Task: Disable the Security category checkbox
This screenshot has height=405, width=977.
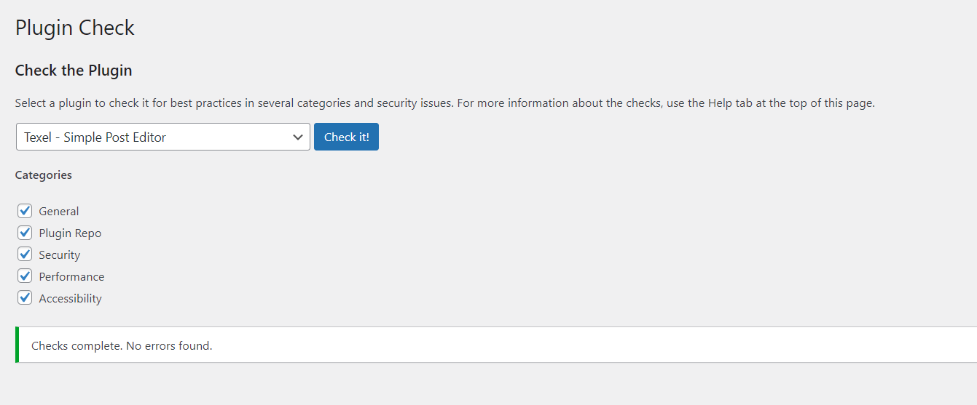Action: 25,254
